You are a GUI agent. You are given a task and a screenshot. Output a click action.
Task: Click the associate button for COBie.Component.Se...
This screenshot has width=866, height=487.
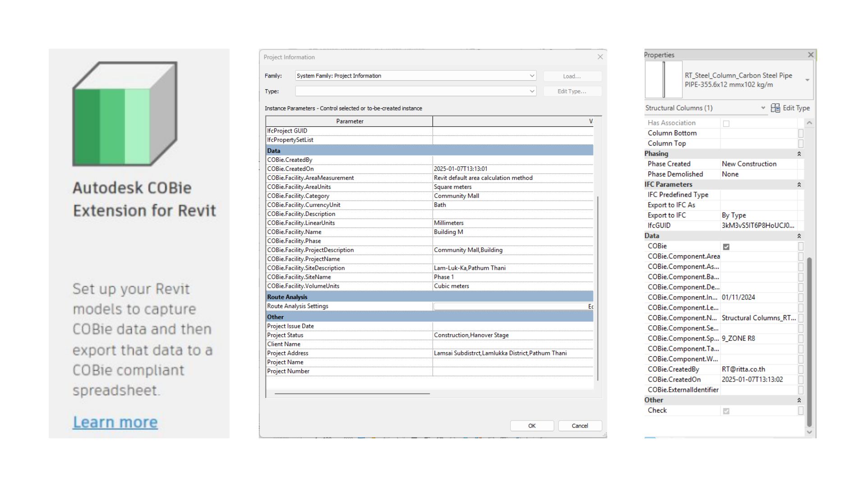coord(801,328)
